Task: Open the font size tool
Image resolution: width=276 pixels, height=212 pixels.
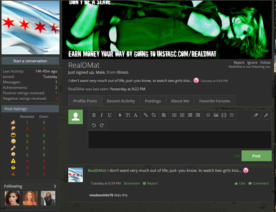Action: point(128,115)
